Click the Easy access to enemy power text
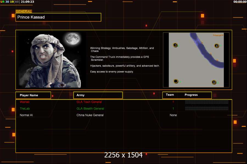Screen dimensions: 247x164 tap(112, 72)
